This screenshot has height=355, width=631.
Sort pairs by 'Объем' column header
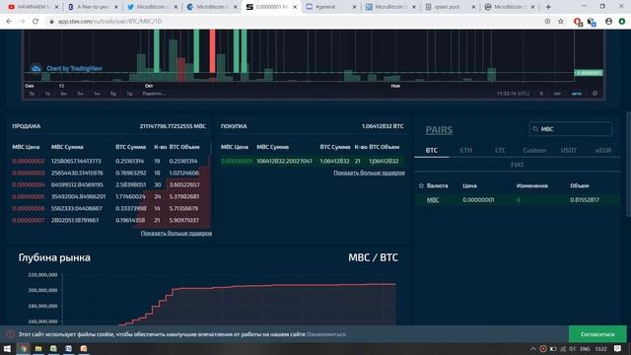pos(579,185)
